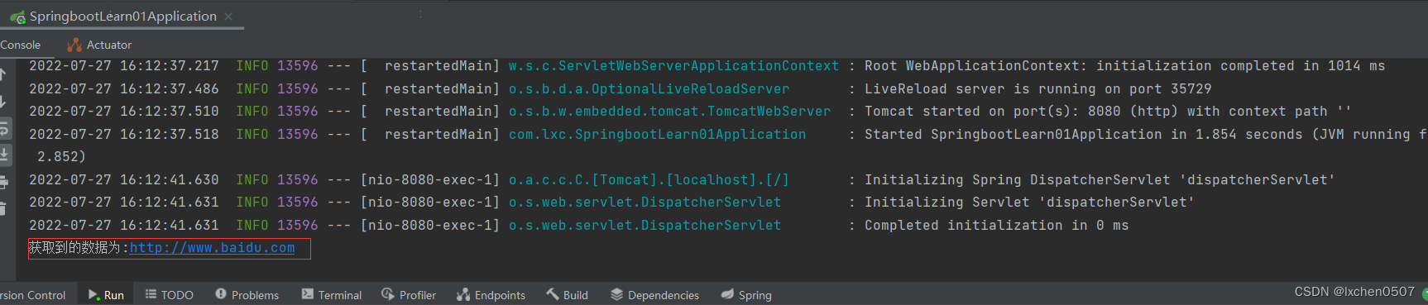Clear console with the trash icon
Viewport: 1428px width, 305px height.
3,208
